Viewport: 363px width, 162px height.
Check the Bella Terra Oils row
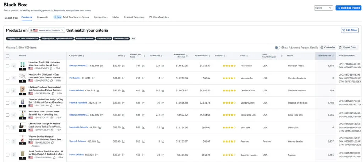(x=8, y=115)
